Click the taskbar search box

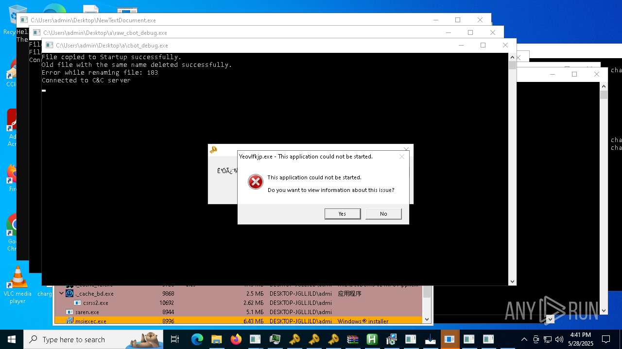[x=93, y=339]
